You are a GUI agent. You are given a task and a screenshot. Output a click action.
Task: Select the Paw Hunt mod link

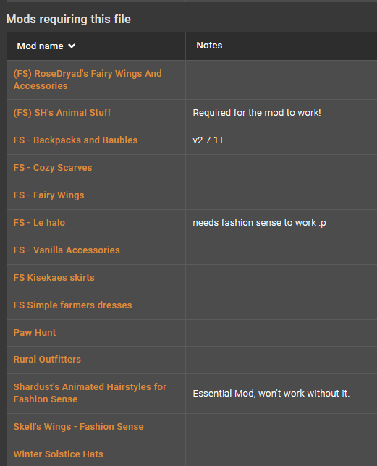coord(35,333)
